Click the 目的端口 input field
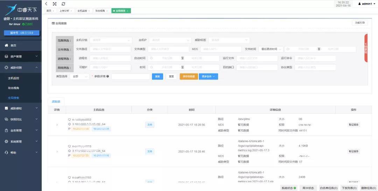The height and width of the screenshot is (191, 378). click(257, 67)
